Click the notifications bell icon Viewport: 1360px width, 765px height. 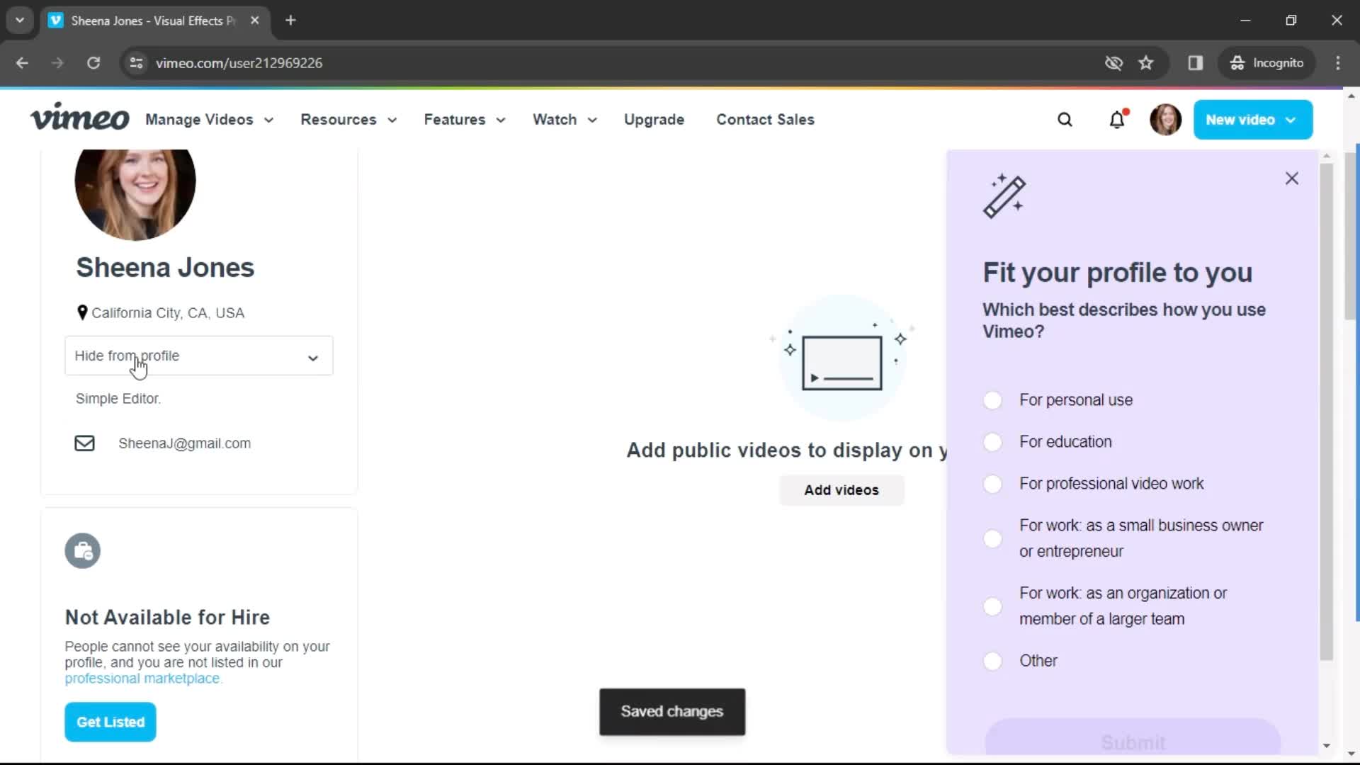point(1117,120)
